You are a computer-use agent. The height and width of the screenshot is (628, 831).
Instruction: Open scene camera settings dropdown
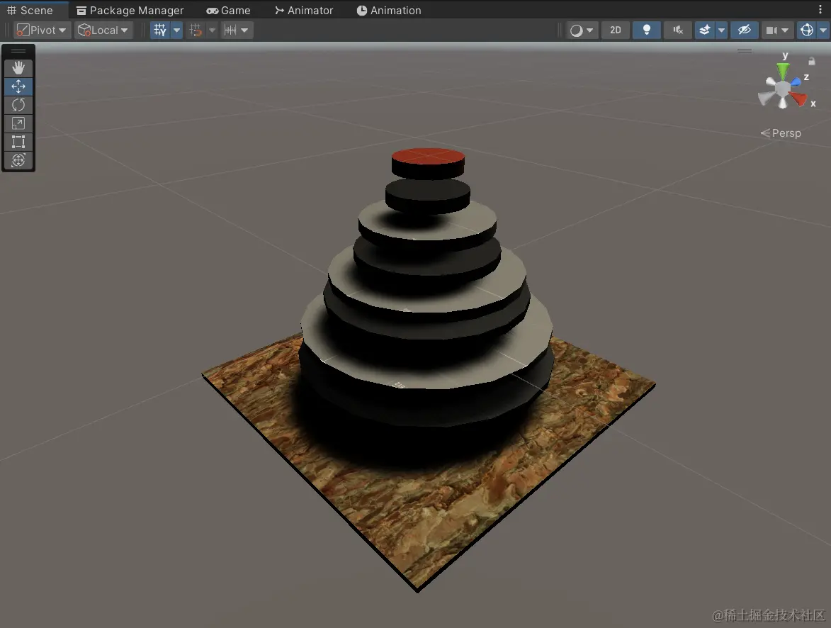(777, 30)
